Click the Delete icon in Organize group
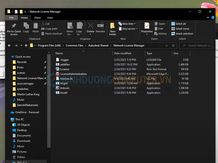 (x=90, y=26)
